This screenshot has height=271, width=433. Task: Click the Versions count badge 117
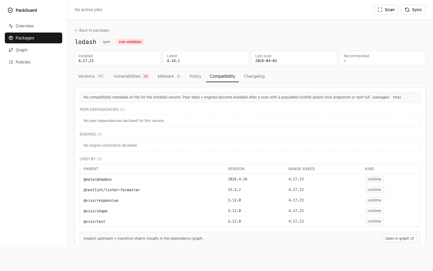(x=101, y=76)
